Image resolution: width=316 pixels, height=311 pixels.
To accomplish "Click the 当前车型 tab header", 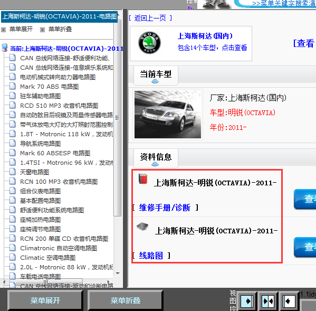I will tap(156, 75).
